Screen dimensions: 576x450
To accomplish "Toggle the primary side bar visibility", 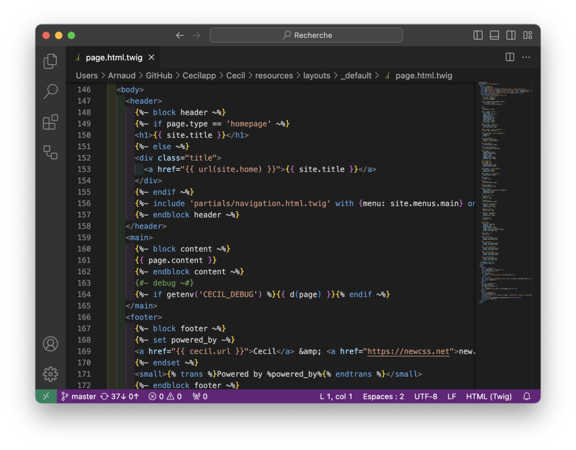I will [x=478, y=35].
